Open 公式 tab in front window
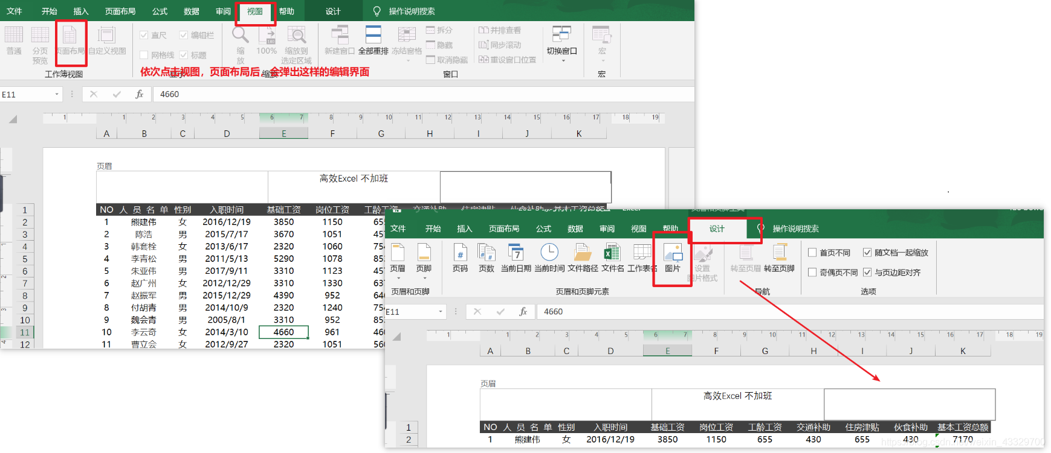This screenshot has width=1051, height=453. coord(543,229)
